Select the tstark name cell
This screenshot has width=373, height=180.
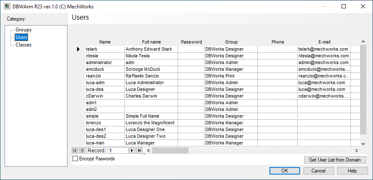[x=105, y=49]
